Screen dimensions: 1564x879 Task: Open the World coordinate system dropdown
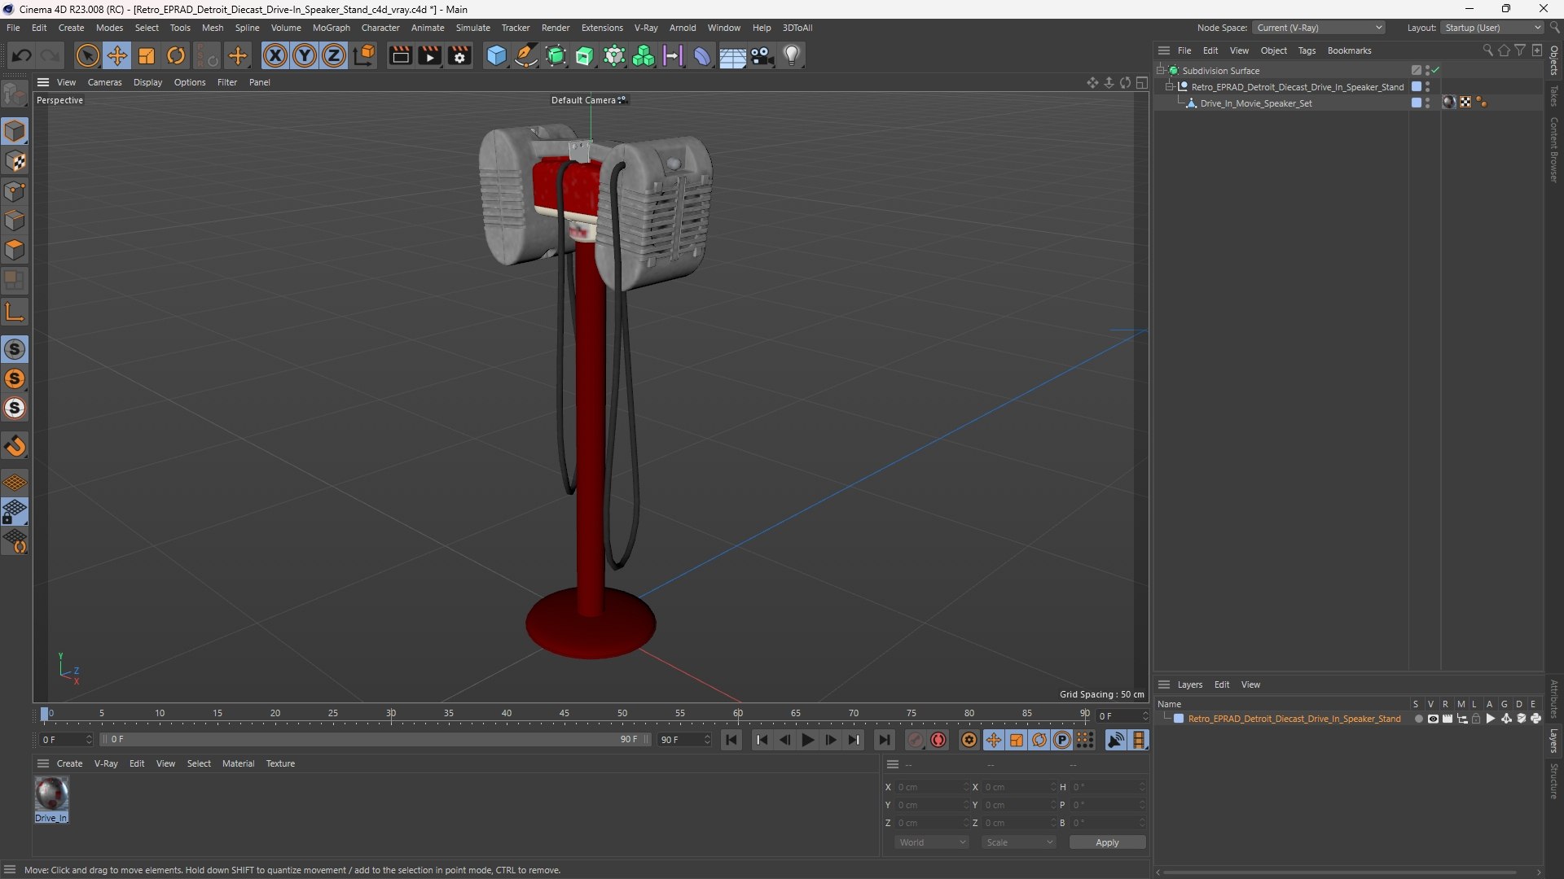(932, 842)
